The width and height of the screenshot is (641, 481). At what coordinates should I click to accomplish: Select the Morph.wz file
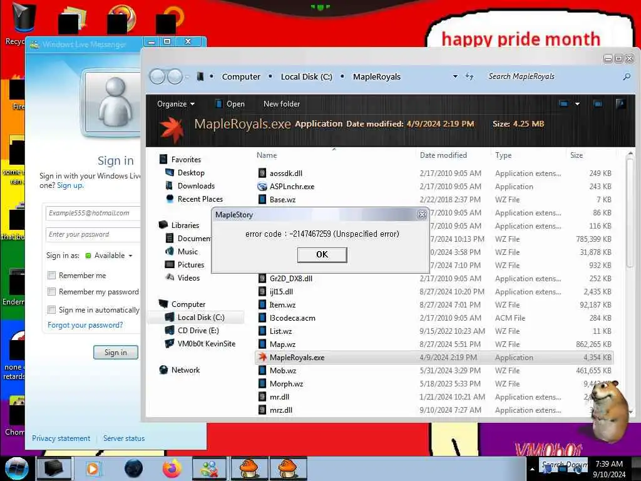[286, 384]
